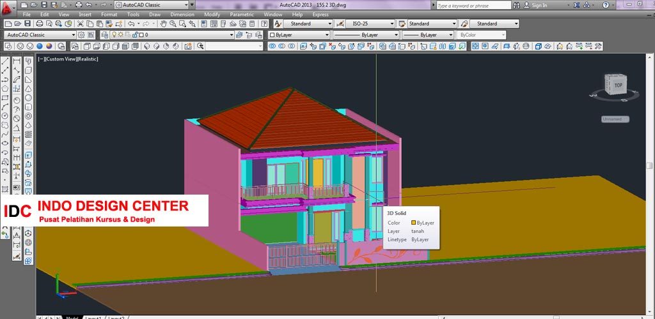The image size is (655, 319).
Task: Expand the quick access toolbar customize arrow
Action: tap(192, 5)
